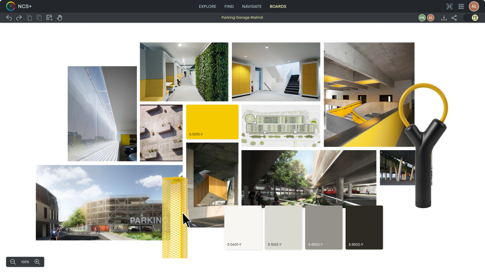The width and height of the screenshot is (485, 273).
Task: Switch to the EXPLORE tab
Action: [x=207, y=6]
